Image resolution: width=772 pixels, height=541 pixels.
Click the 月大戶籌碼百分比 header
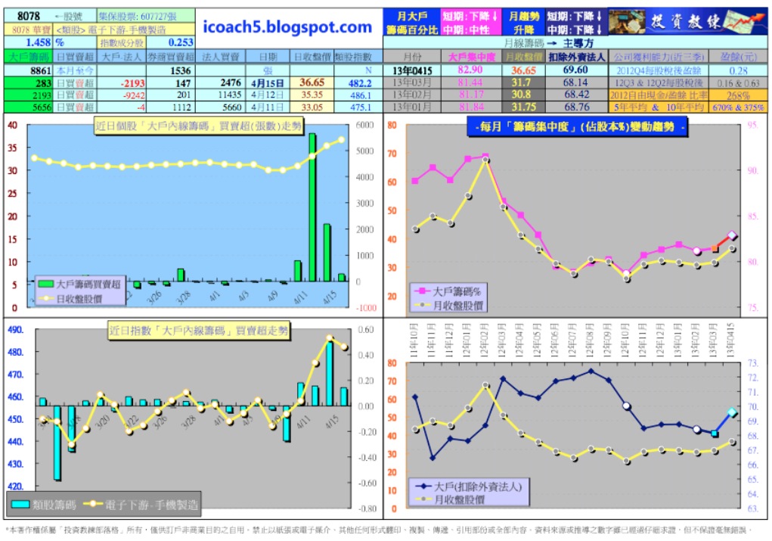pos(412,23)
